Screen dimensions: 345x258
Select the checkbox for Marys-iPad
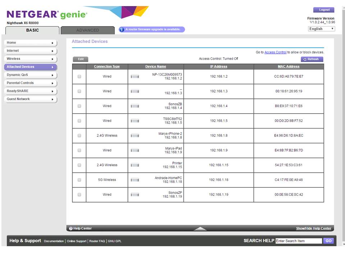(80, 150)
